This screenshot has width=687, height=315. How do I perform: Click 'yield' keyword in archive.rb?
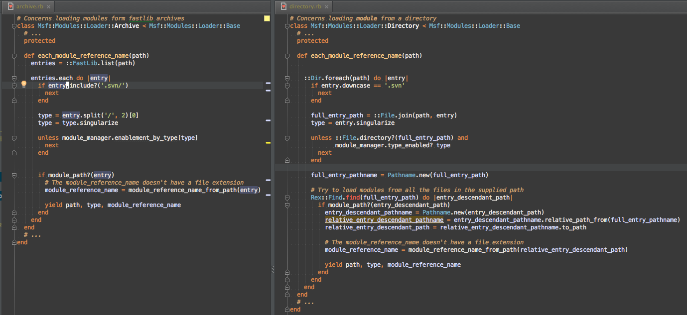point(53,205)
